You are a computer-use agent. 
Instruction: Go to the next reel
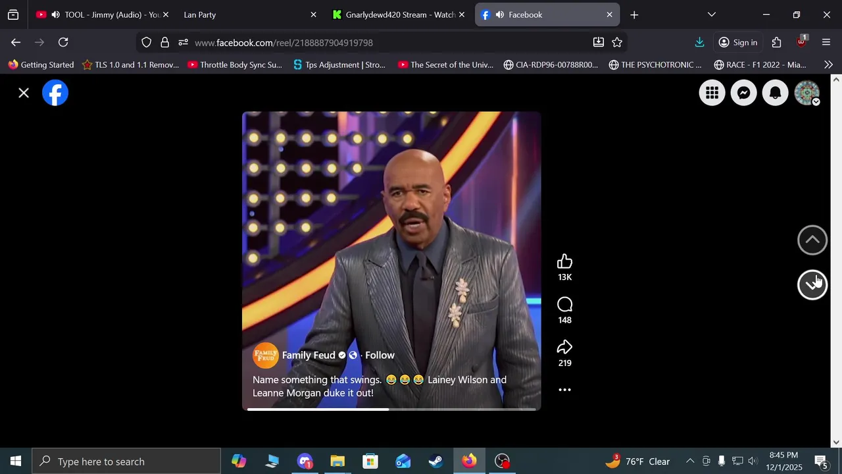[812, 284]
